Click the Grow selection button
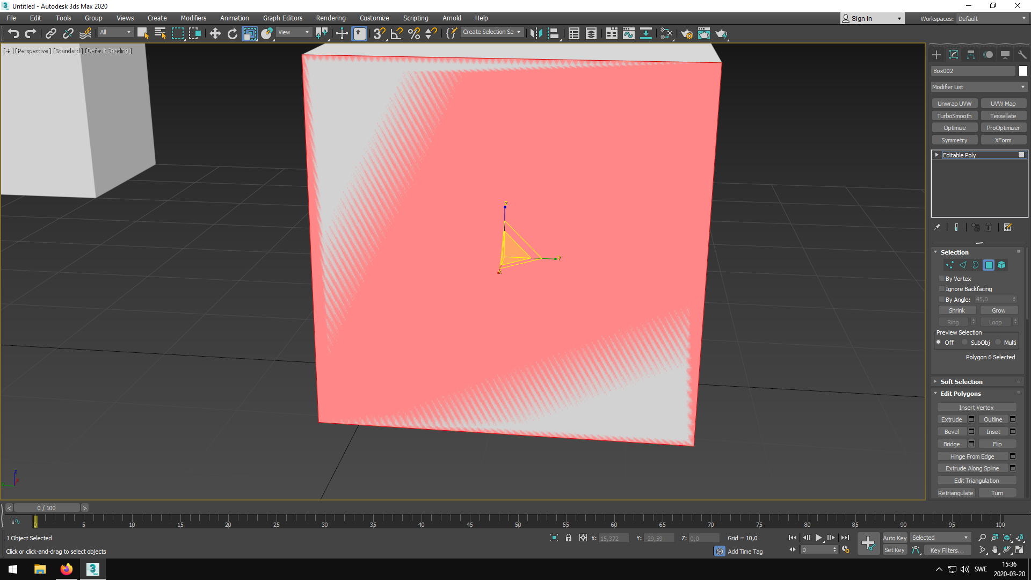Viewport: 1031px width, 580px height. (x=999, y=310)
